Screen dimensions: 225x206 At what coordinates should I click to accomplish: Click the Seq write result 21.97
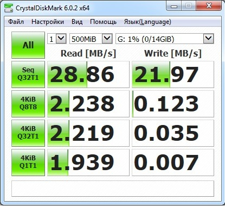[x=173, y=74]
